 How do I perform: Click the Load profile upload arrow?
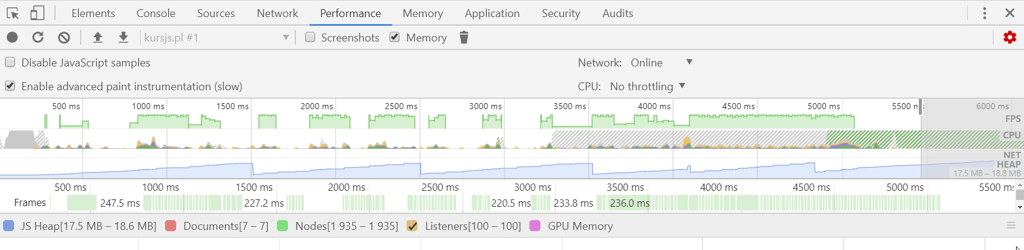97,37
